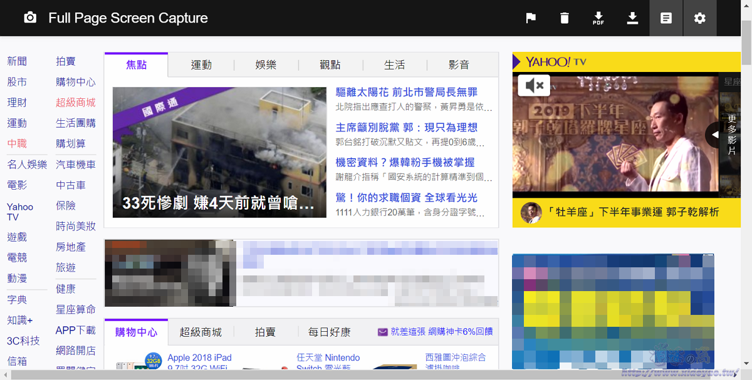Open 時尚美妝 sidebar link

coord(76,227)
